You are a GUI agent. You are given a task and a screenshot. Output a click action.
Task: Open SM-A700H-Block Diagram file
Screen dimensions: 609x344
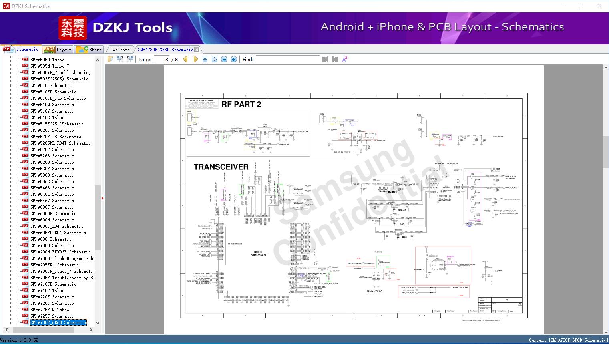62,258
